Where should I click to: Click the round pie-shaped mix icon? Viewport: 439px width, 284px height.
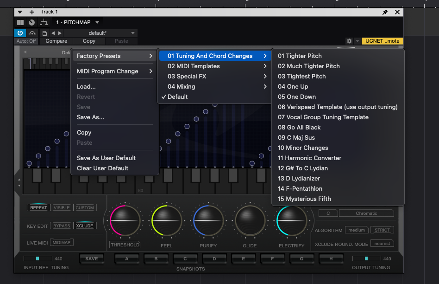31,22
